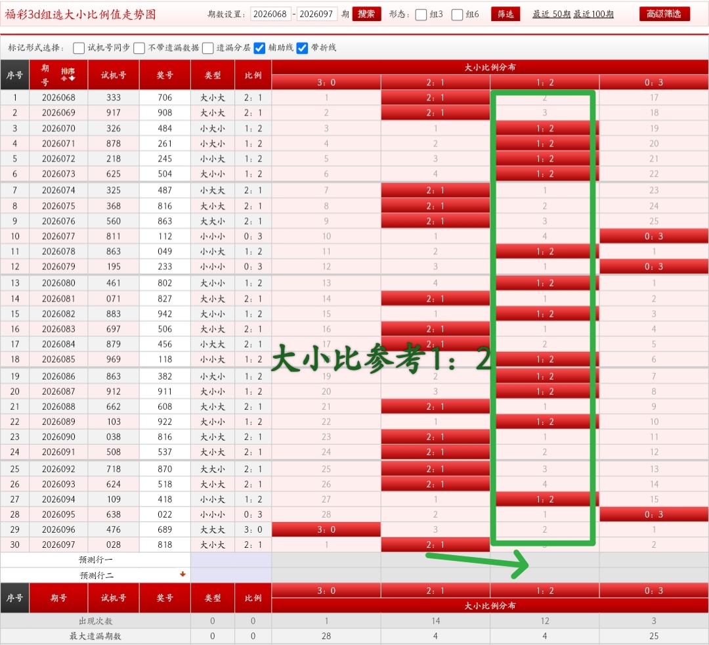This screenshot has width=709, height=645.
Task: Open the 最近50期 link
Action: 551,14
